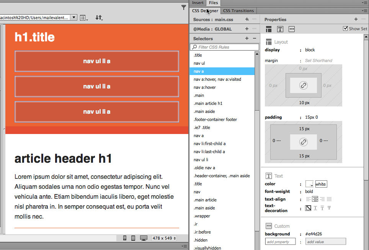Viewport: 369px width, 250px height.
Task: Select the nav a:hover selector
Action: 222,87
